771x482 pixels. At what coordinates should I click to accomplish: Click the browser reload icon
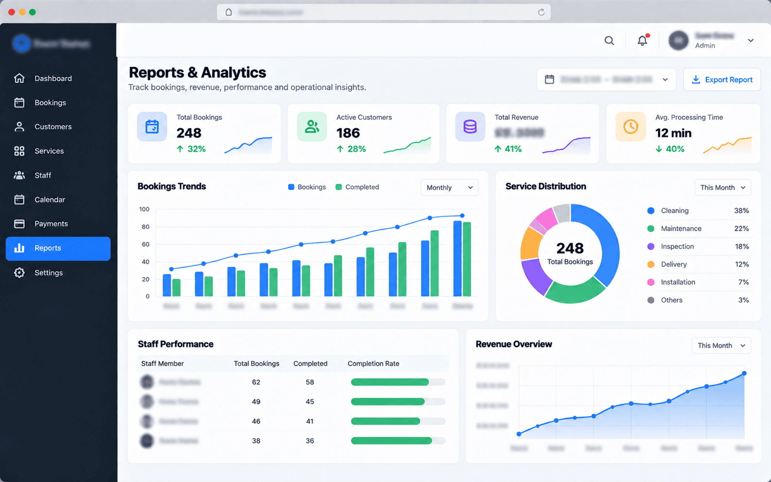tap(541, 12)
